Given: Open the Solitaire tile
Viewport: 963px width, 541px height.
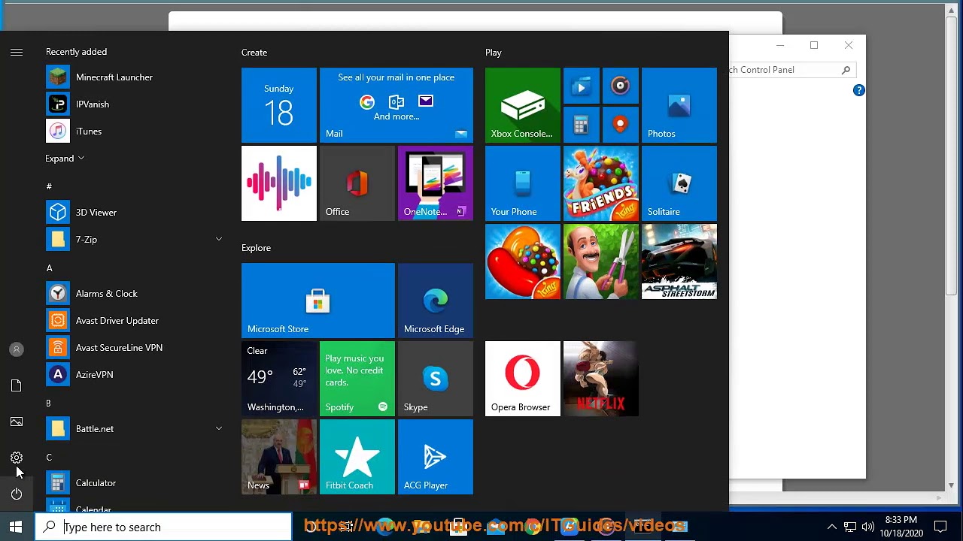Looking at the screenshot, I should tap(679, 183).
